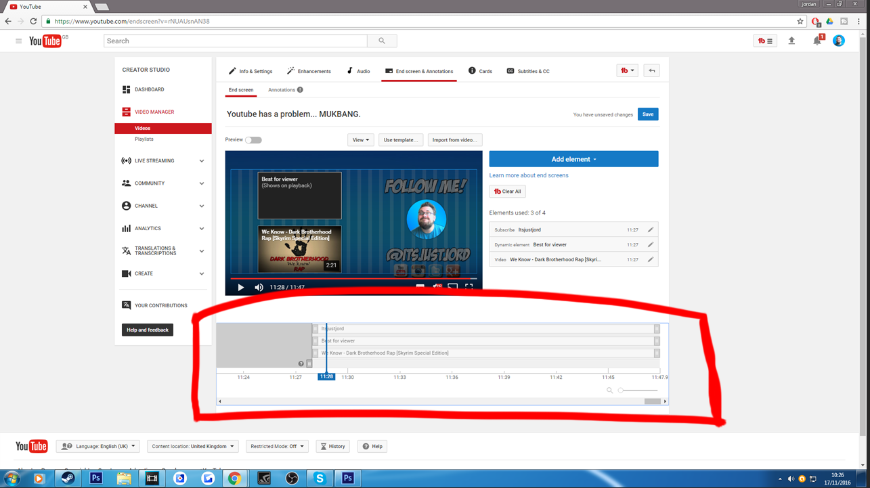Viewport: 870px width, 488px height.
Task: Open the account avatar menu
Action: pyautogui.click(x=839, y=41)
